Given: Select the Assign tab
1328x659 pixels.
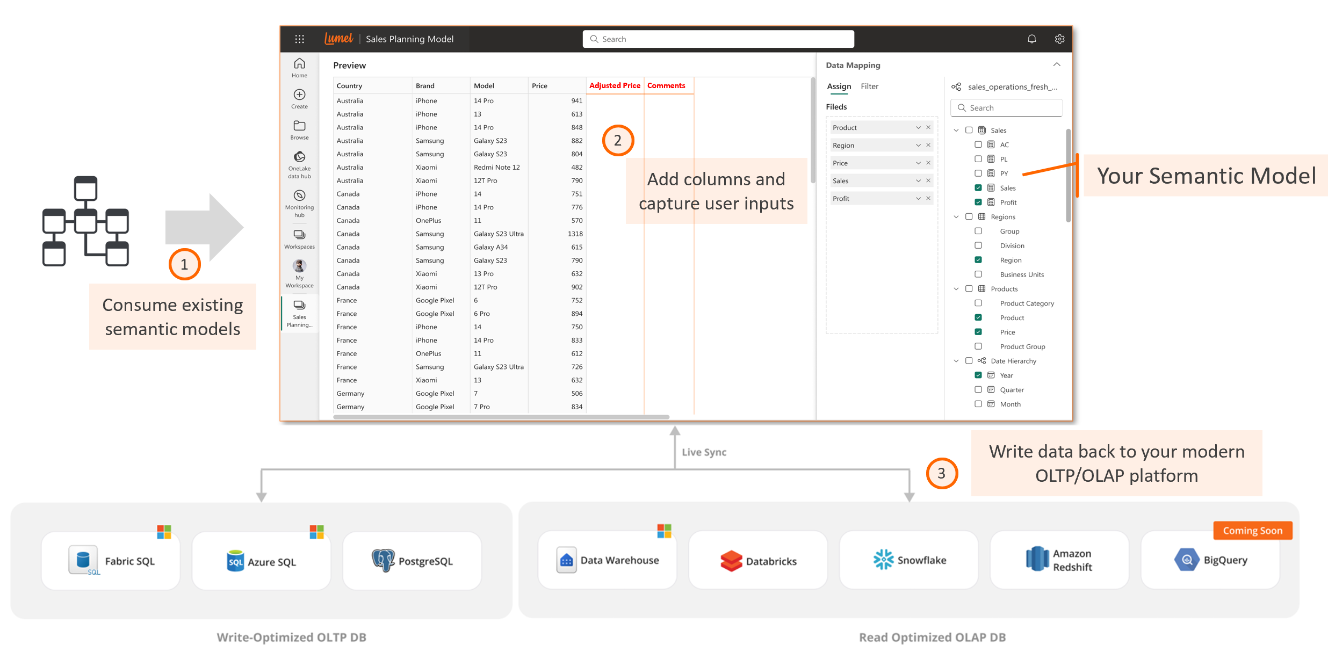Looking at the screenshot, I should (x=839, y=86).
